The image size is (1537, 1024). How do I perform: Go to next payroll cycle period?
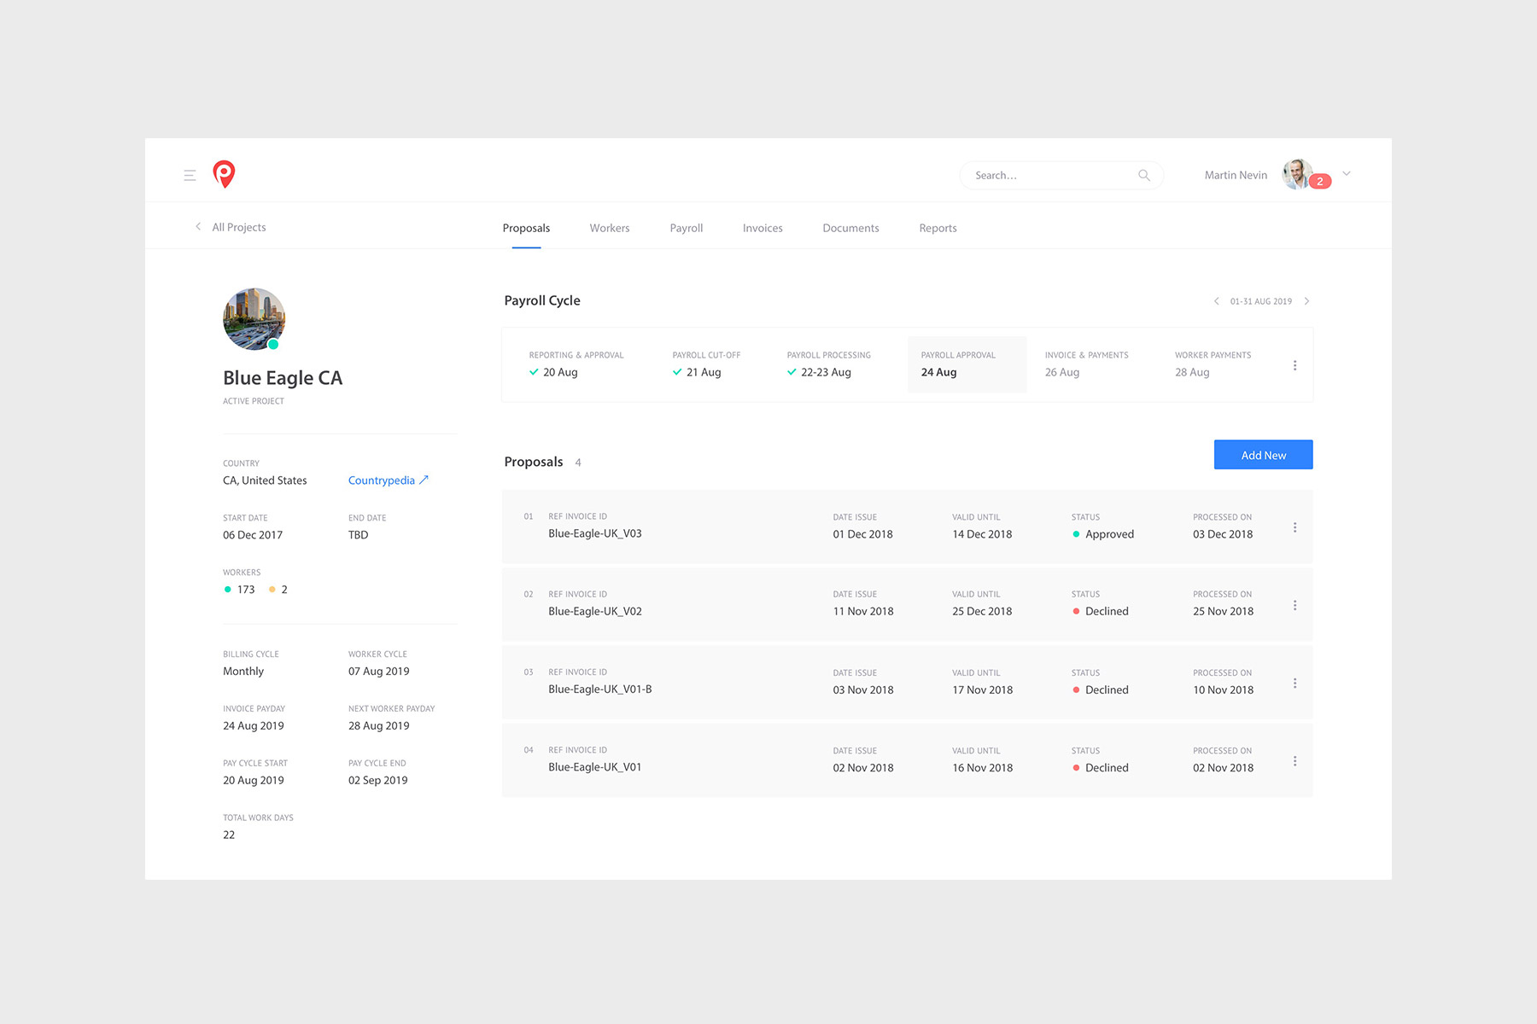click(x=1306, y=301)
